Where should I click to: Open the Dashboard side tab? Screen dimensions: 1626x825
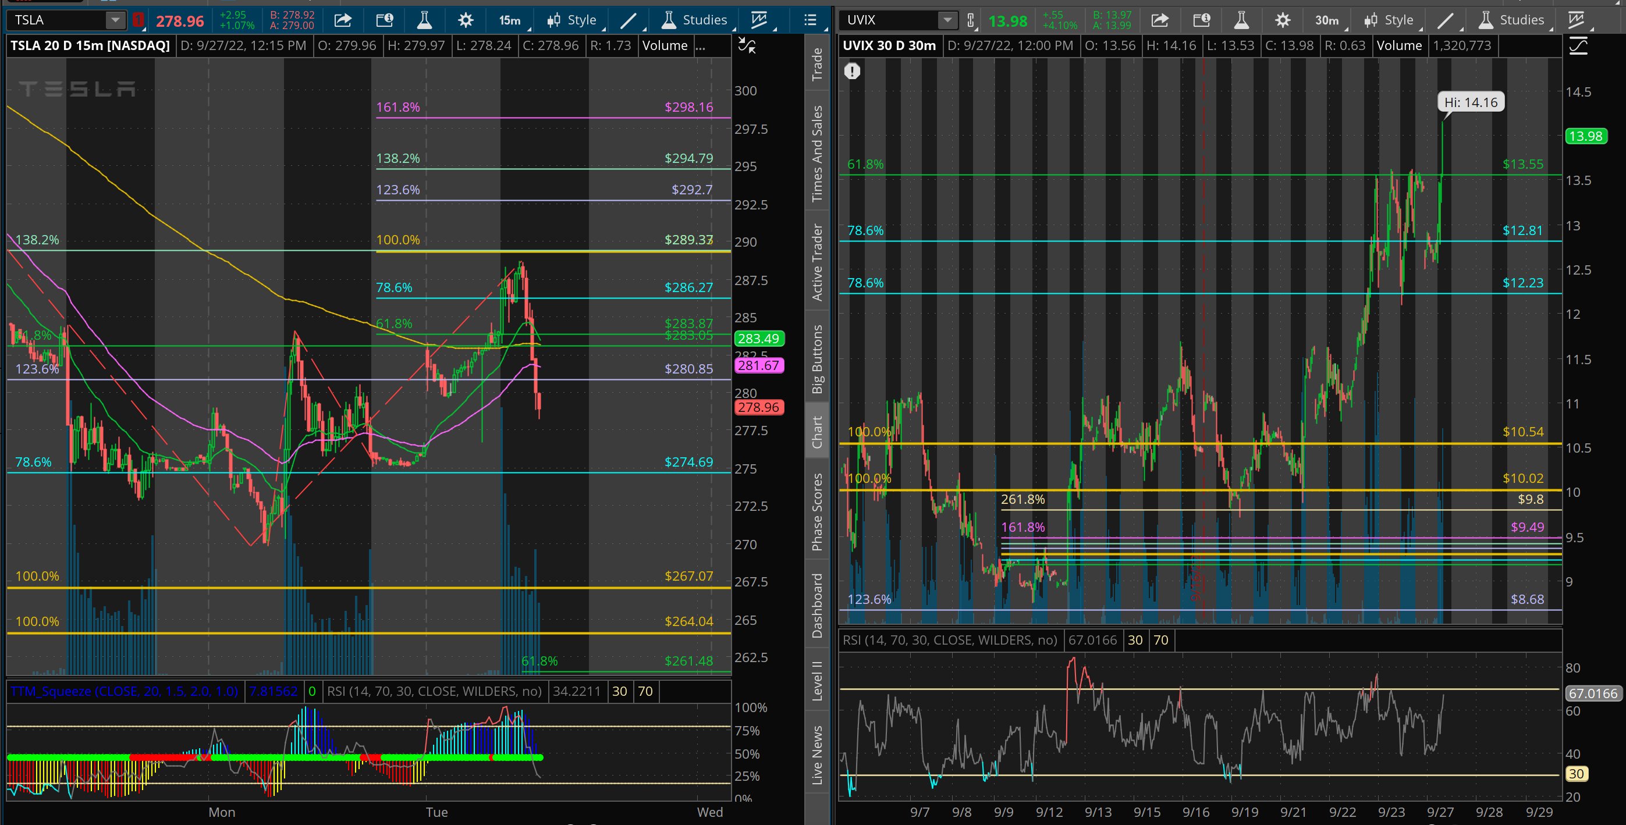[x=817, y=605]
